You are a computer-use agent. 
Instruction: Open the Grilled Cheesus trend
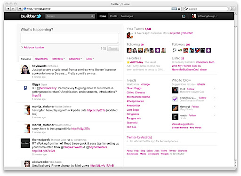click(136, 92)
